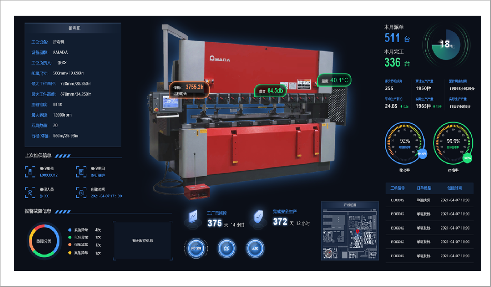Click the maintainer name 张 XX

[x=44, y=196]
